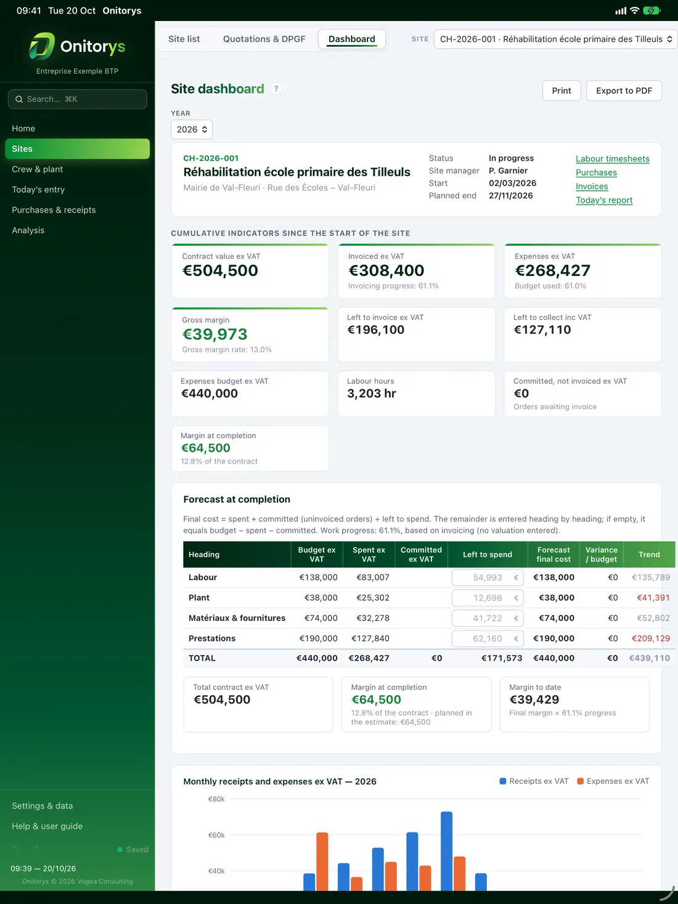Select the Dashboard tab
This screenshot has width=678, height=904.
[x=352, y=39]
